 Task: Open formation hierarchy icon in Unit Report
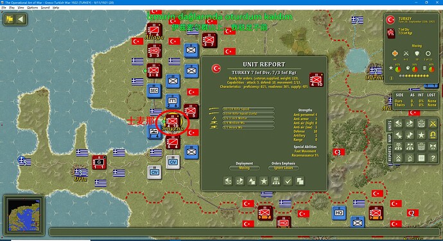[x=275, y=181]
